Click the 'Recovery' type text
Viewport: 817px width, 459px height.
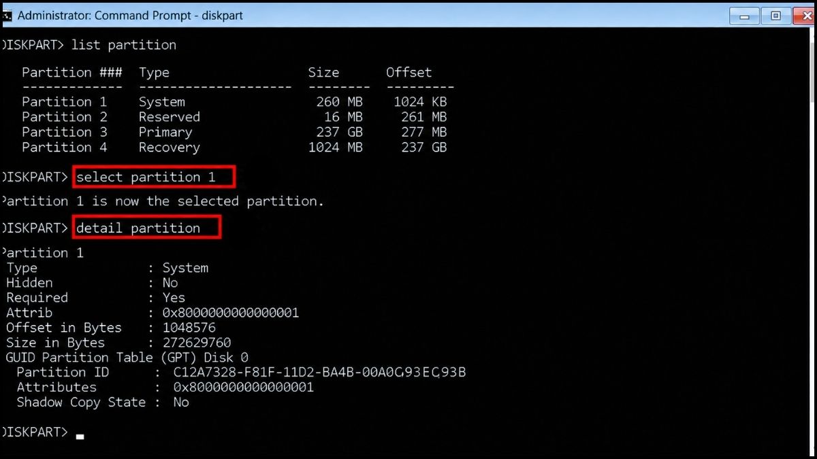point(170,147)
